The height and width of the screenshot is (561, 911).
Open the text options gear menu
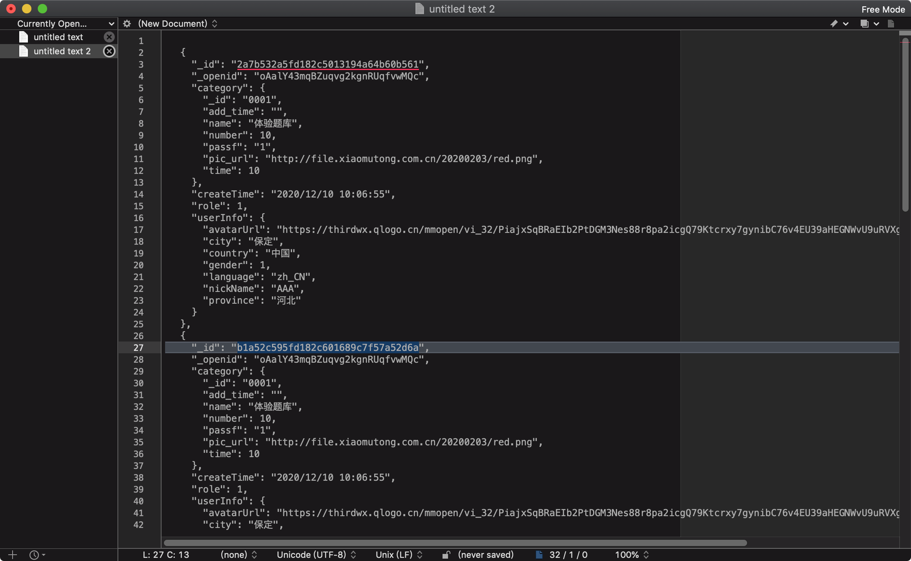click(127, 24)
